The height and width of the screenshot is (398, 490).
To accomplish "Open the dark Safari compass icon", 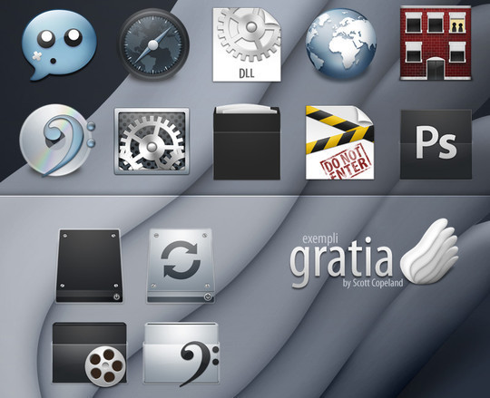I will tap(153, 45).
